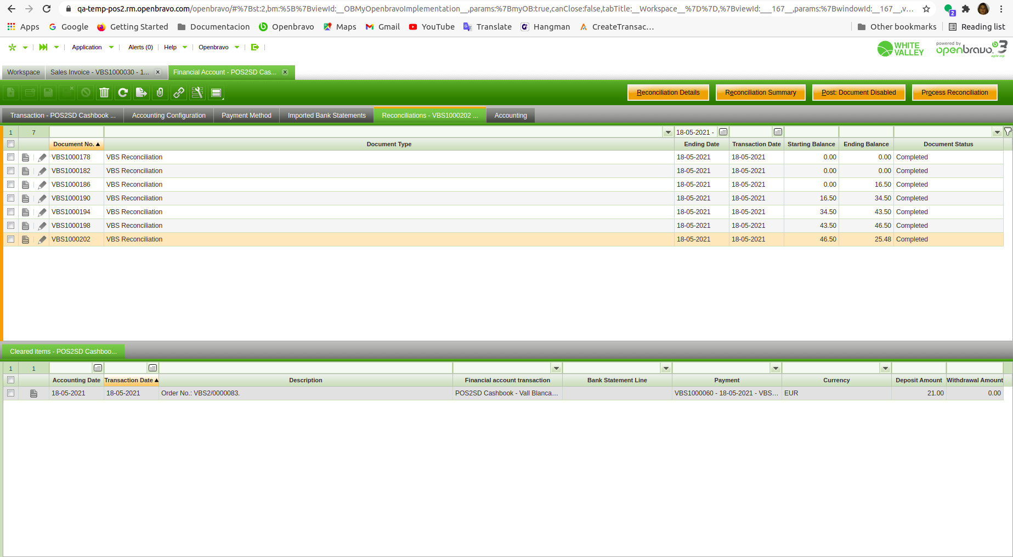1013x557 pixels.
Task: Tick the checkbox for row VBS1000178
Action: 10,157
